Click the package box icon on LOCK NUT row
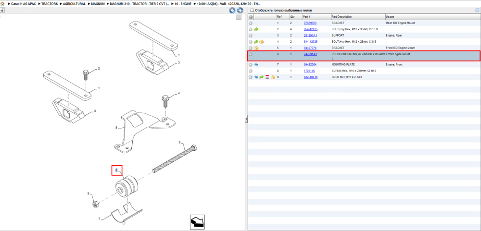The width and height of the screenshot is (481, 231). point(273,77)
